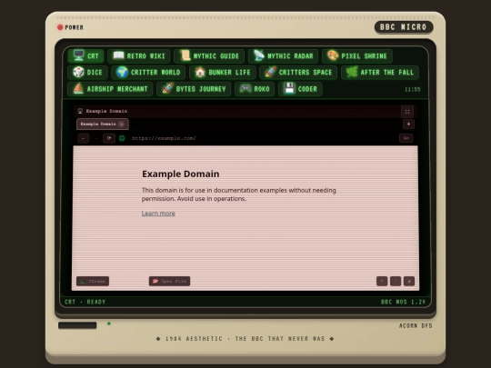Open the Bytes Journey app
The width and height of the screenshot is (491, 368).
coord(194,89)
